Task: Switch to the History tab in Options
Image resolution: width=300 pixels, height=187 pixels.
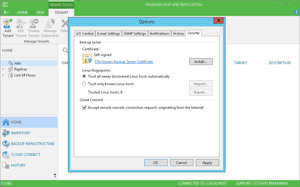Action: coord(178,34)
